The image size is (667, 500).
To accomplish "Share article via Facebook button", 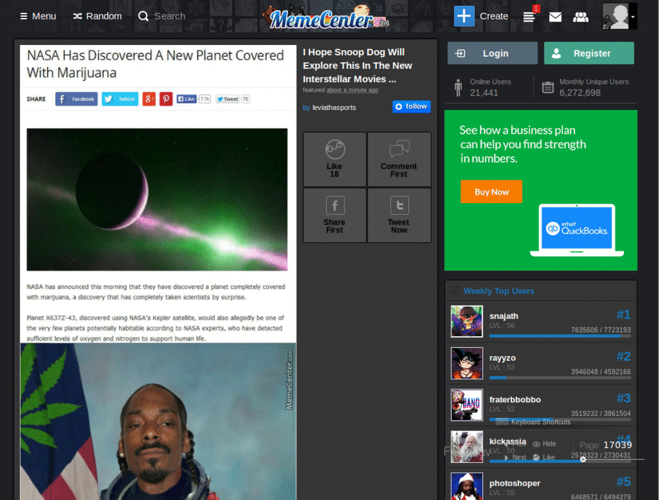I will [76, 99].
